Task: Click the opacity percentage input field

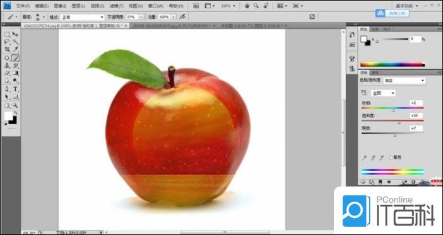Action: pos(132,17)
